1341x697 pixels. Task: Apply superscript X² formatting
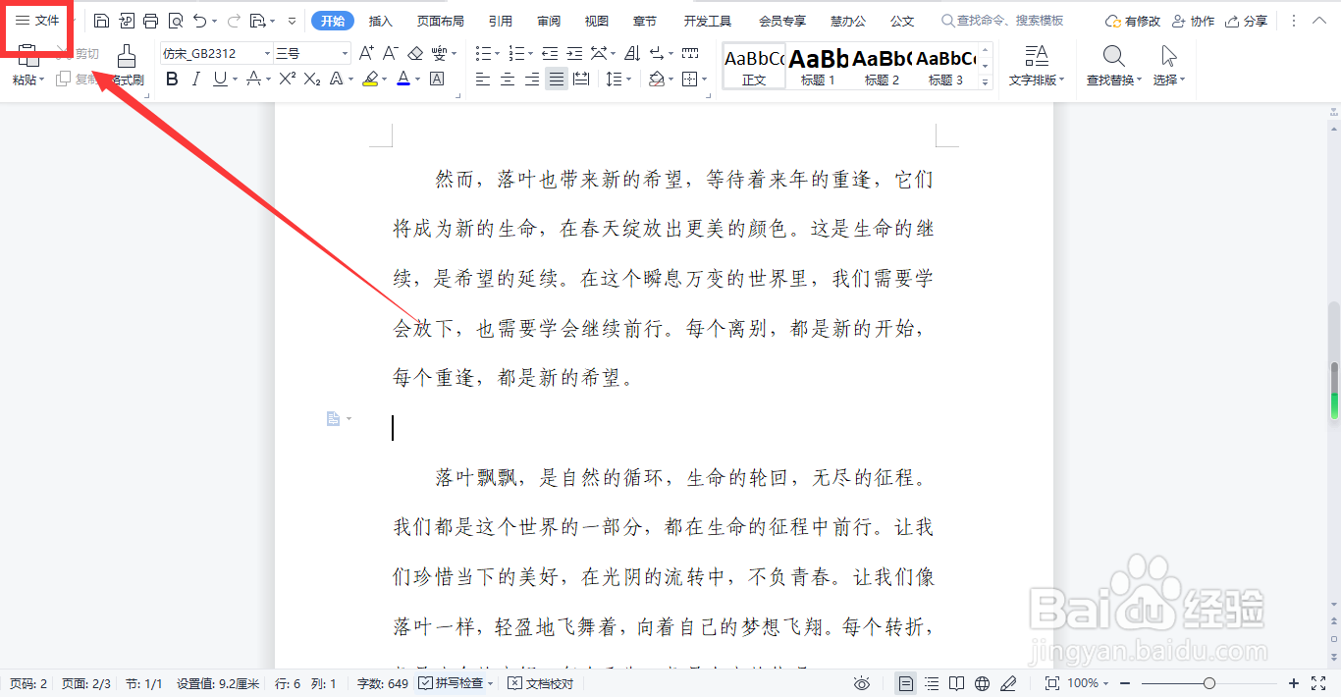(287, 80)
